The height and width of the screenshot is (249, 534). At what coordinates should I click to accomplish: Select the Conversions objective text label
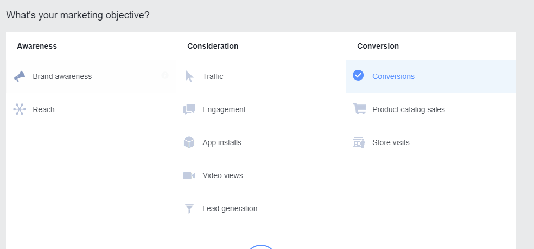click(x=393, y=76)
